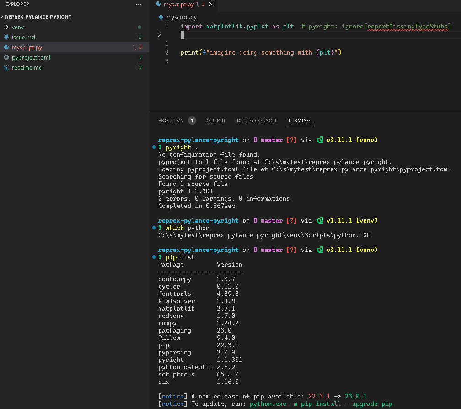Open Explorer more actions ellipsis menu
461x409 pixels.
pyautogui.click(x=139, y=4)
